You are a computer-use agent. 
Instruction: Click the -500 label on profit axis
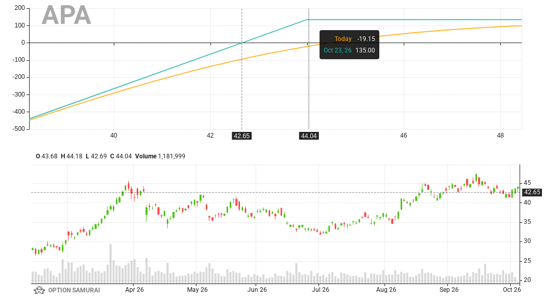[x=19, y=129]
